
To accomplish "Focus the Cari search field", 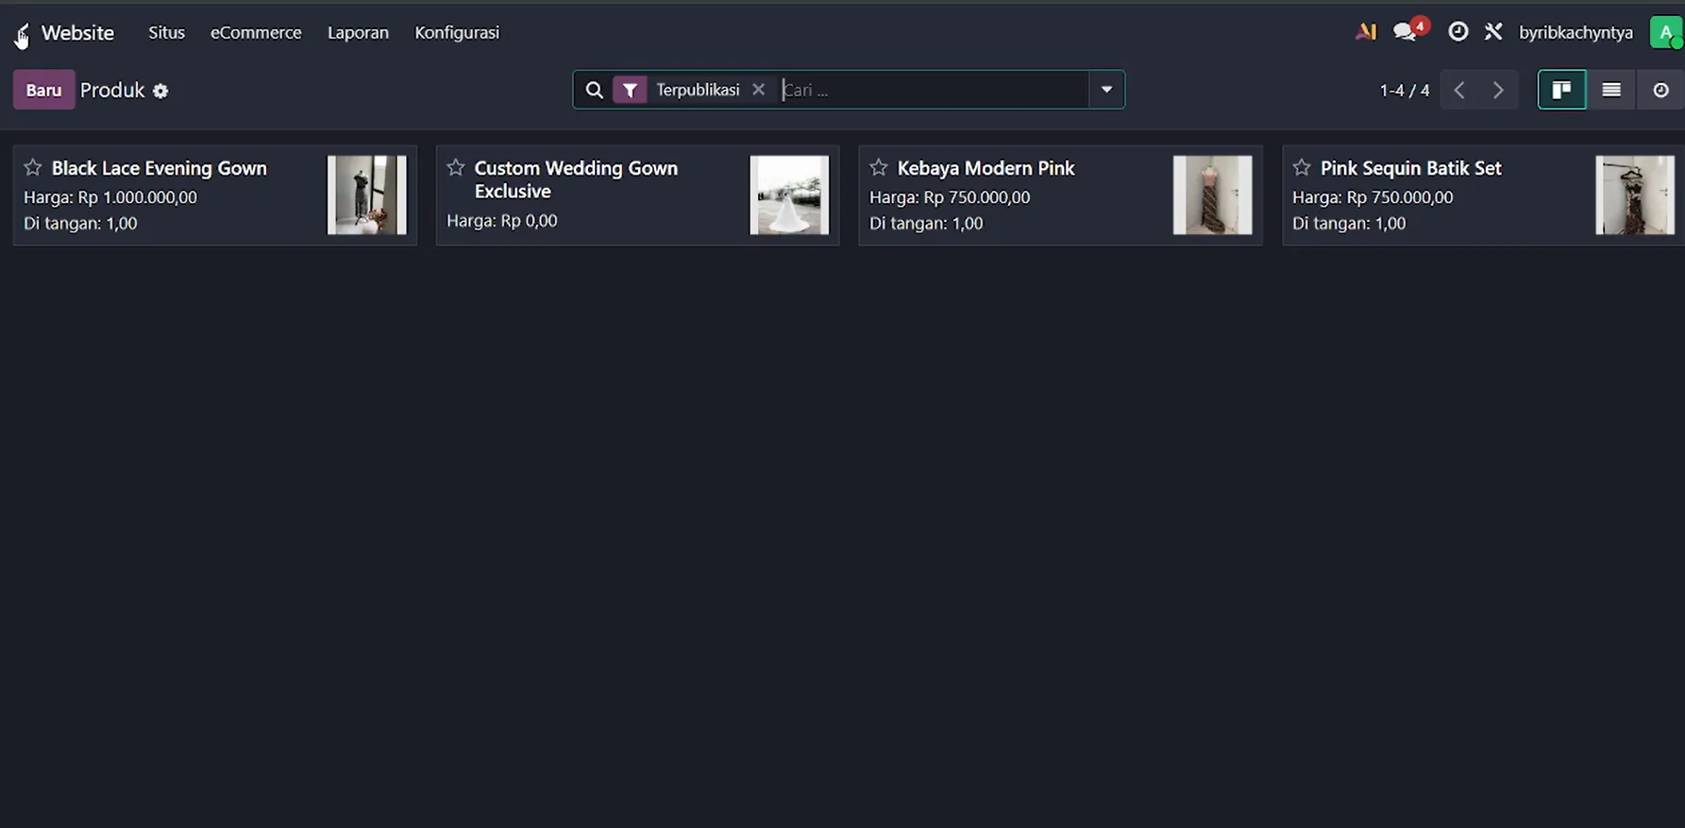I will [x=933, y=90].
